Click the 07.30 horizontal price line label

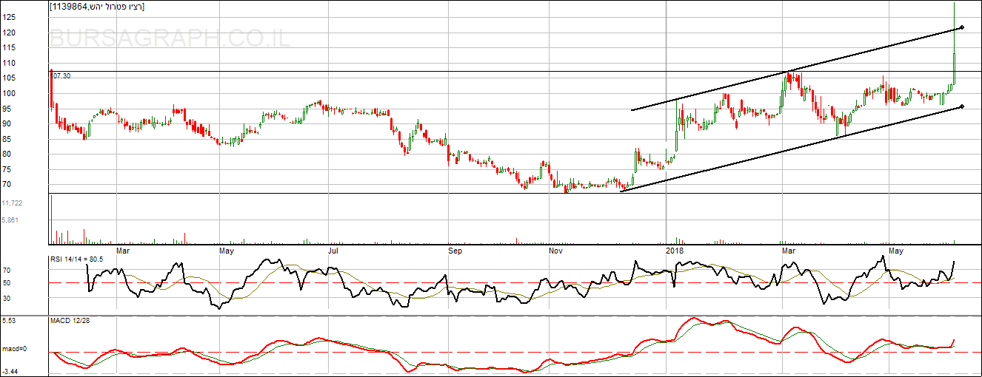tap(61, 76)
